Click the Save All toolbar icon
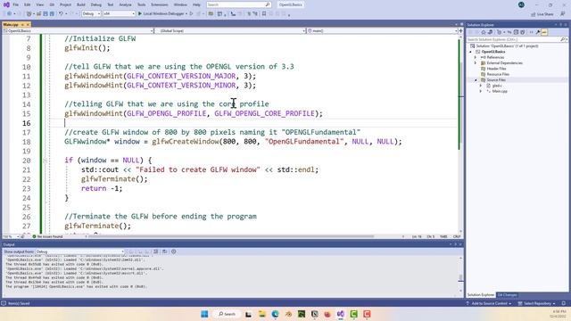This screenshot has width=571, height=321. pos(52,14)
